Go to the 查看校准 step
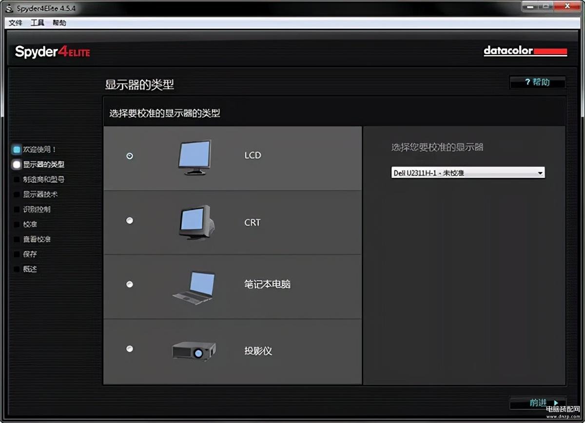The height and width of the screenshot is (423, 585). pyautogui.click(x=37, y=239)
